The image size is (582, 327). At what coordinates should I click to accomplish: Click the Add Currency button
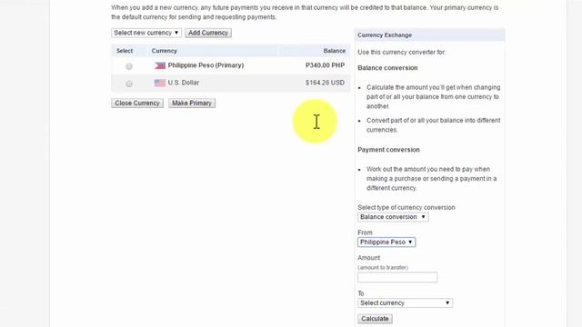[x=208, y=33]
